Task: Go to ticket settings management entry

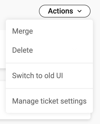Action: click(x=49, y=101)
